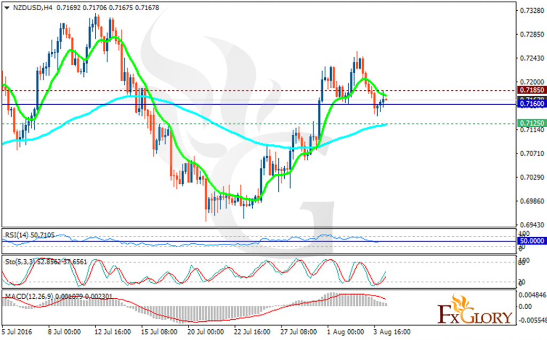The width and height of the screenshot is (547, 340).
Task: Select the 0.70710 price axis value
Action: (532, 153)
